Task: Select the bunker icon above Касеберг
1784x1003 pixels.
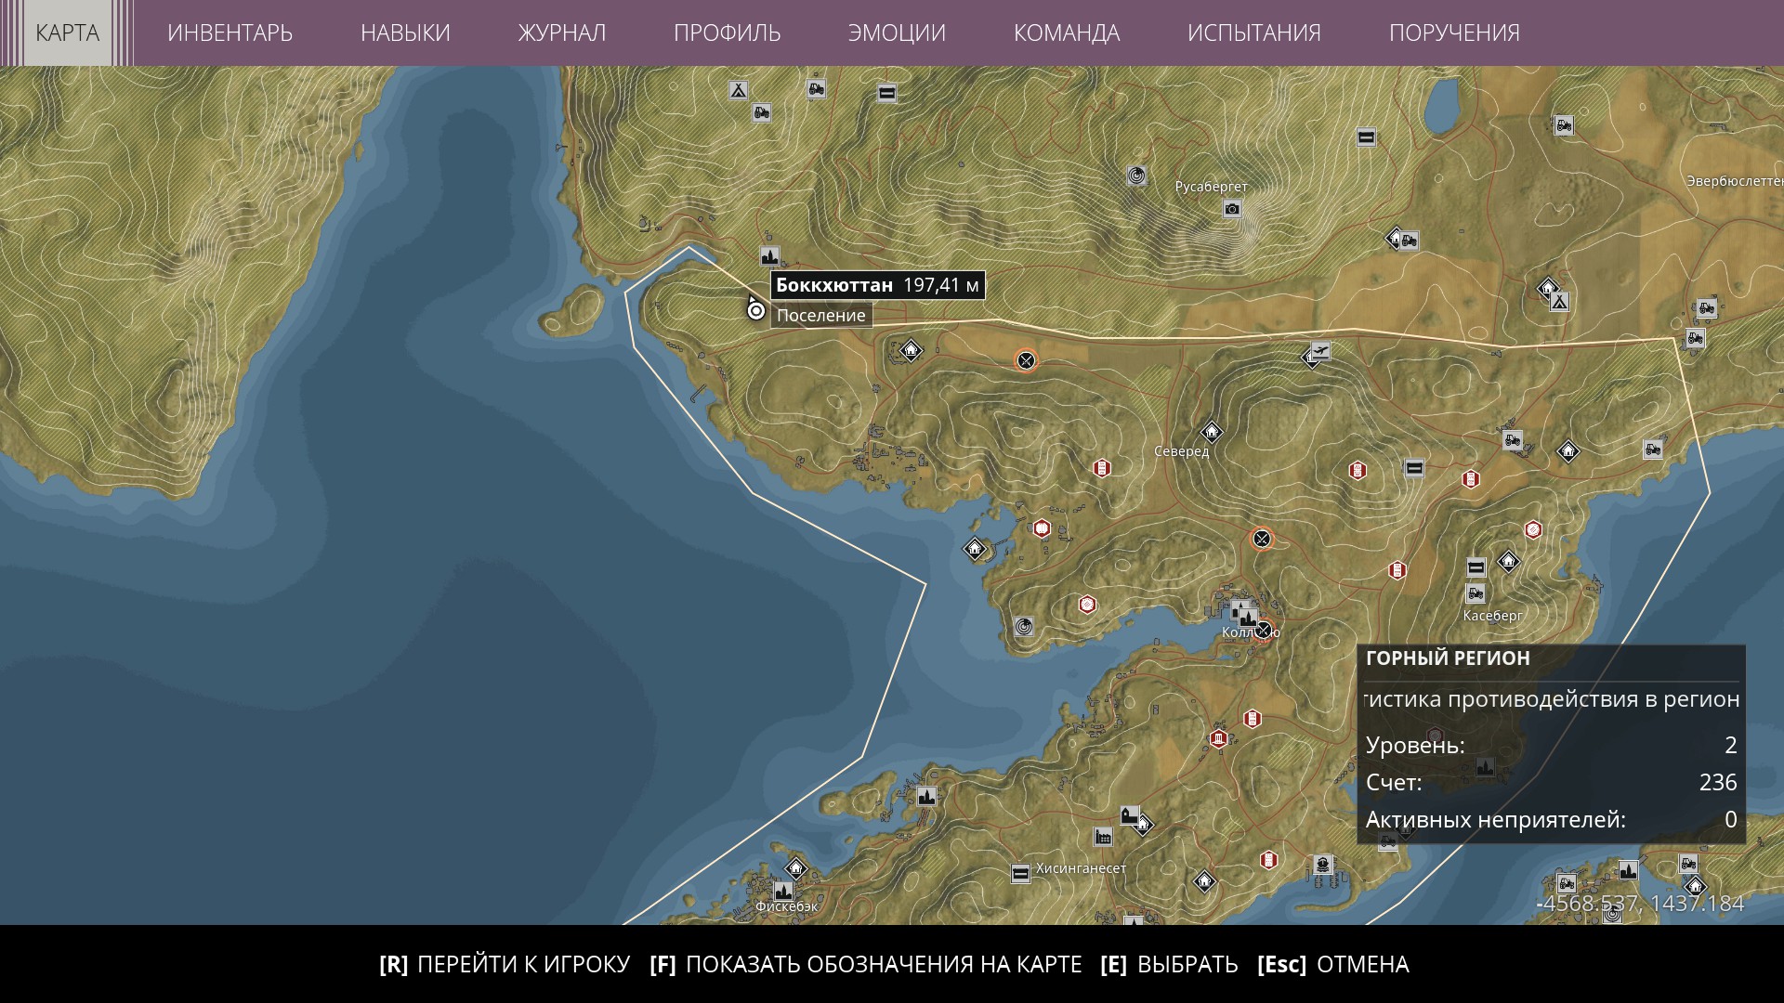Action: click(x=1476, y=567)
